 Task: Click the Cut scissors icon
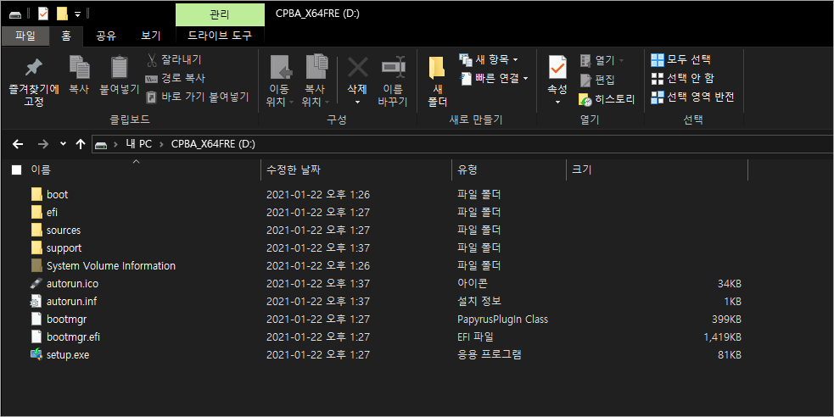pyautogui.click(x=152, y=59)
